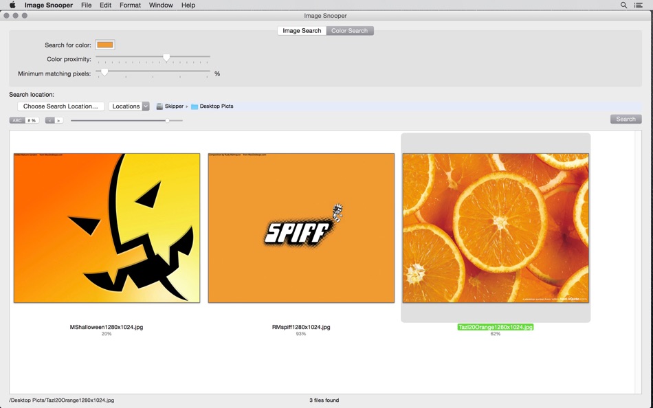Go to next result with right arrow icon

coord(58,119)
